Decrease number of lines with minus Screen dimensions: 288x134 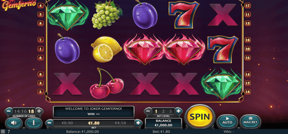pos(9,111)
